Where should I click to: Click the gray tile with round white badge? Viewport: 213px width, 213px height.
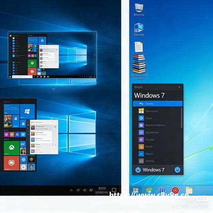(x=23, y=167)
